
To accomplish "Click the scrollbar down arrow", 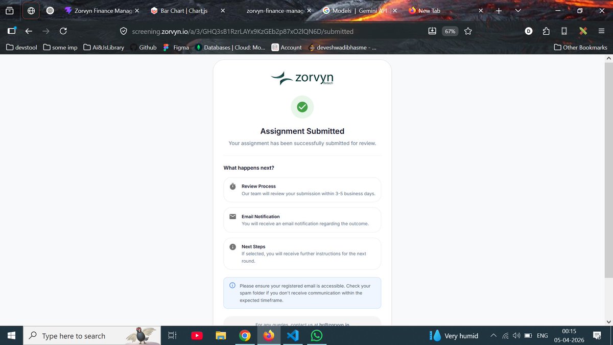I will (608, 321).
